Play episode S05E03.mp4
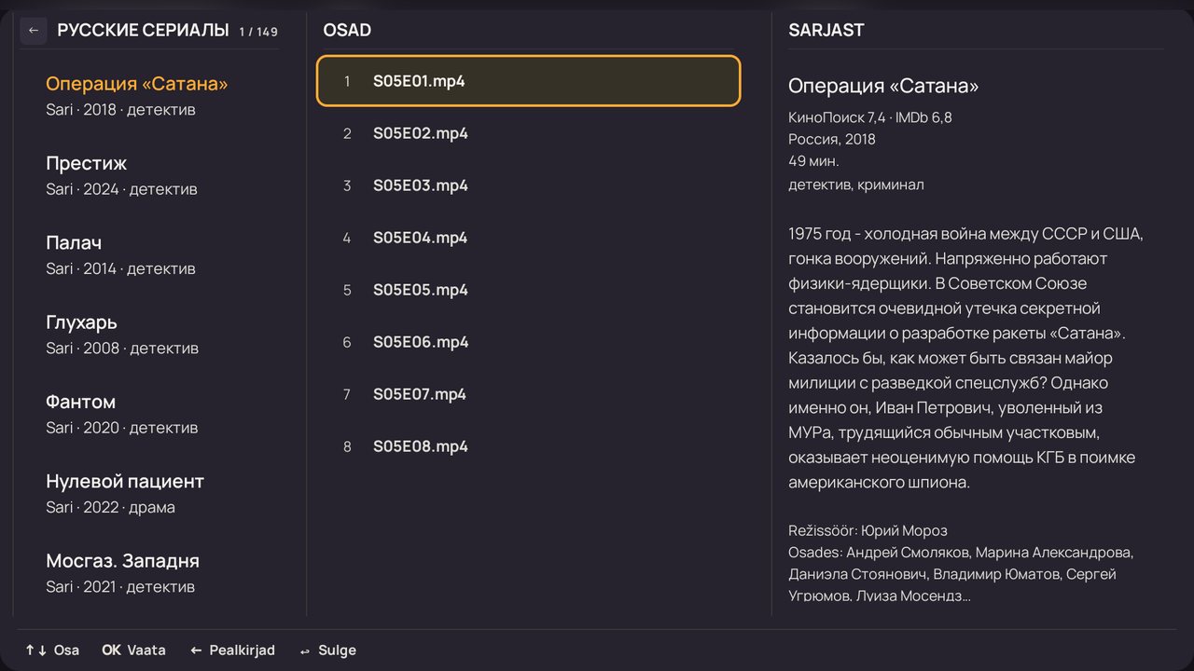Image resolution: width=1194 pixels, height=671 pixels. click(528, 185)
